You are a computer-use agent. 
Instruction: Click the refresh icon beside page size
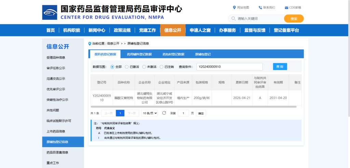pos(164,113)
